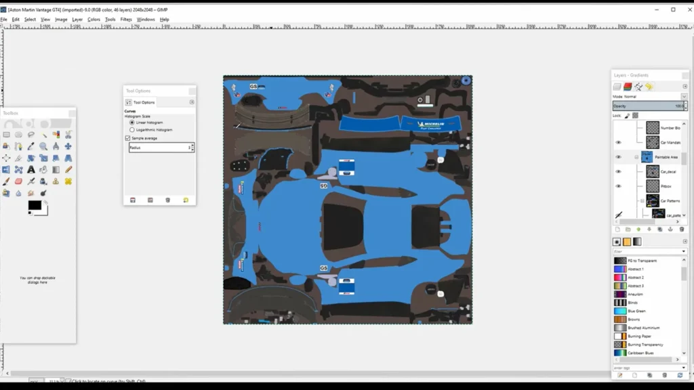
Task: Create a new layer button
Action: (617, 230)
